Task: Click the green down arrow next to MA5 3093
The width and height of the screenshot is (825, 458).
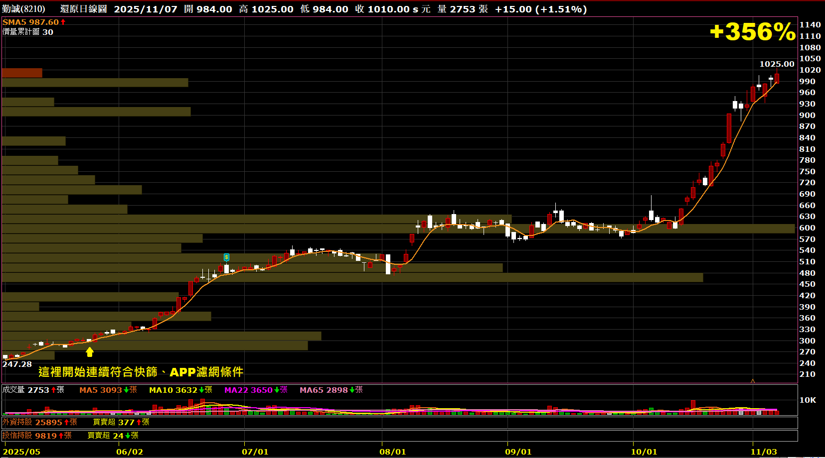Action: 126,390
